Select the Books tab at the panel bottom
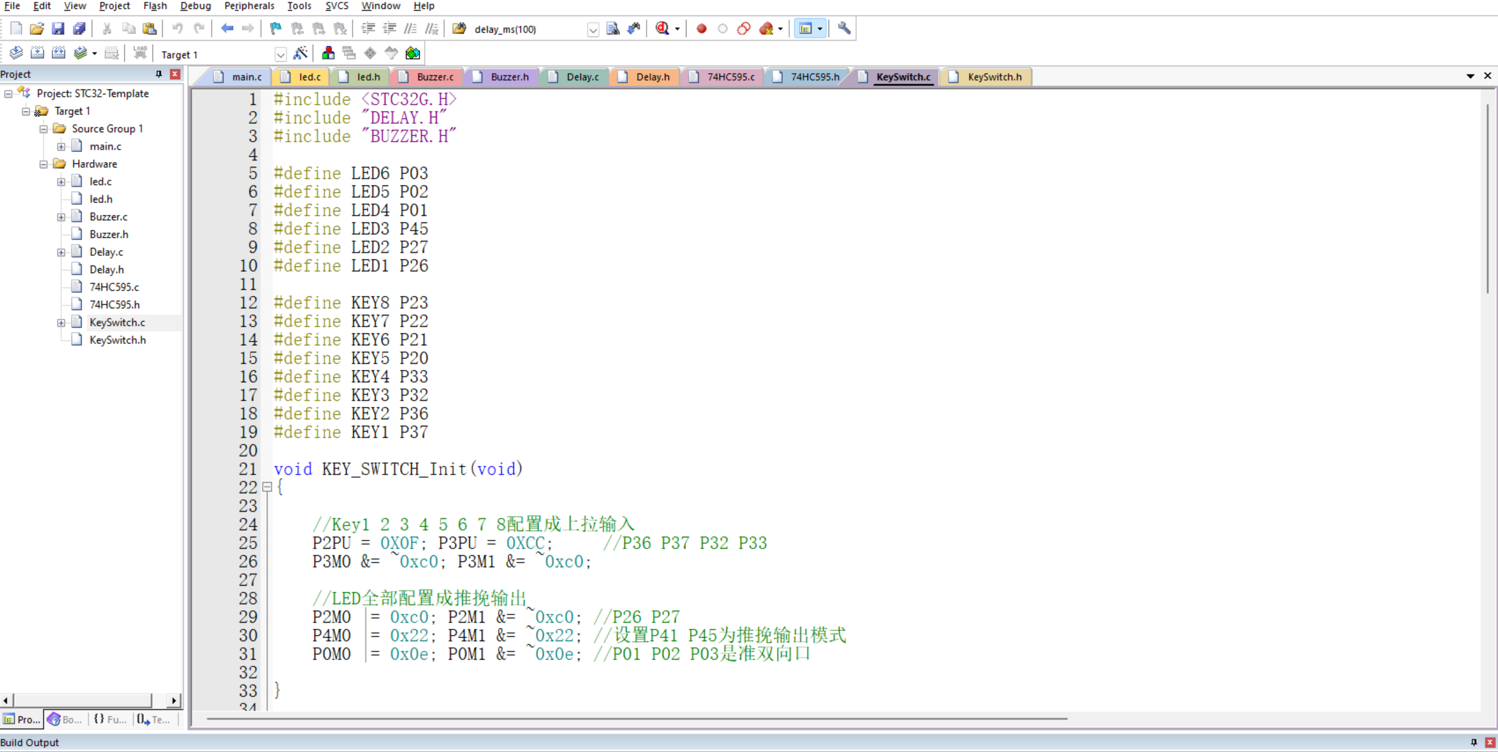Screen dimensions: 1498x752 point(65,719)
